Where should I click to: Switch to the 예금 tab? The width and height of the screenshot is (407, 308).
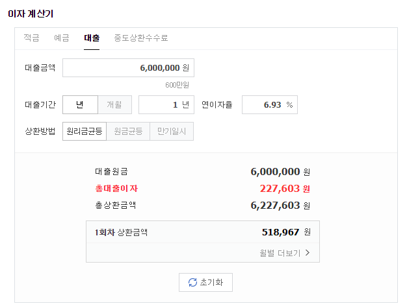[62, 38]
